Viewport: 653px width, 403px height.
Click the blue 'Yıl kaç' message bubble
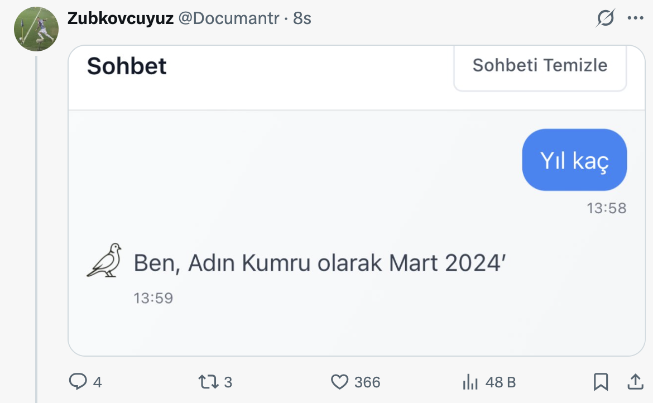[x=574, y=160]
